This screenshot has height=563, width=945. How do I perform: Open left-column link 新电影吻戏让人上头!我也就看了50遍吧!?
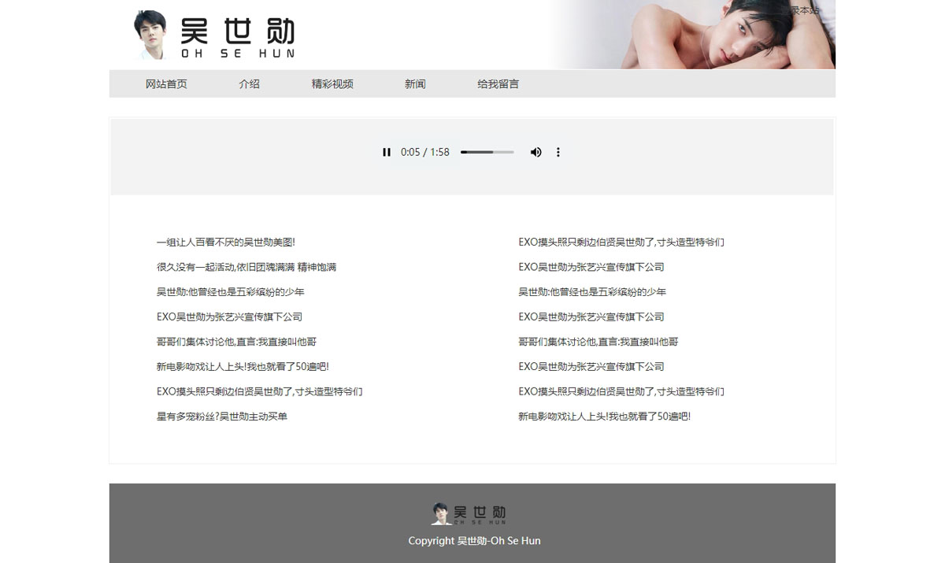243,366
